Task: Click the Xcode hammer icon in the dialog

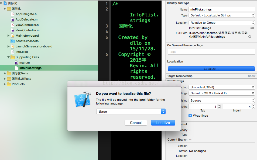Action: (x=83, y=99)
